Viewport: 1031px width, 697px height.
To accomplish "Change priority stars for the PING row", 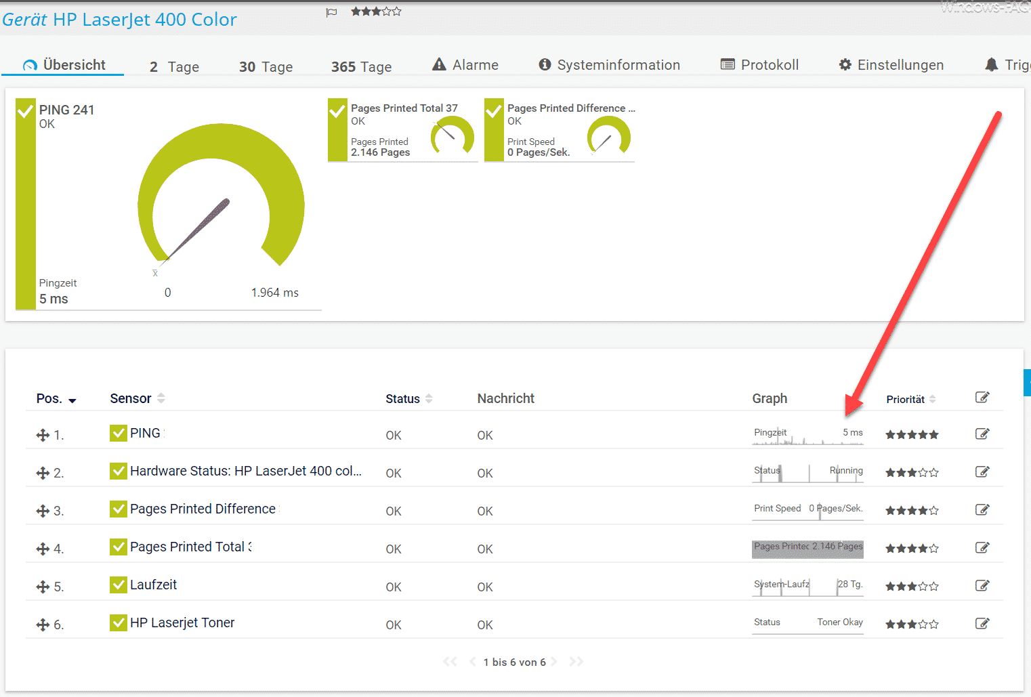I will coord(912,435).
